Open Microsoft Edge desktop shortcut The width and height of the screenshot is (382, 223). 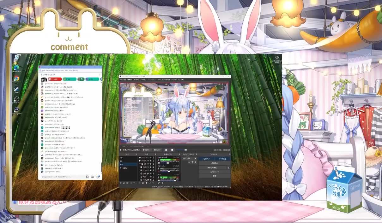16,67
